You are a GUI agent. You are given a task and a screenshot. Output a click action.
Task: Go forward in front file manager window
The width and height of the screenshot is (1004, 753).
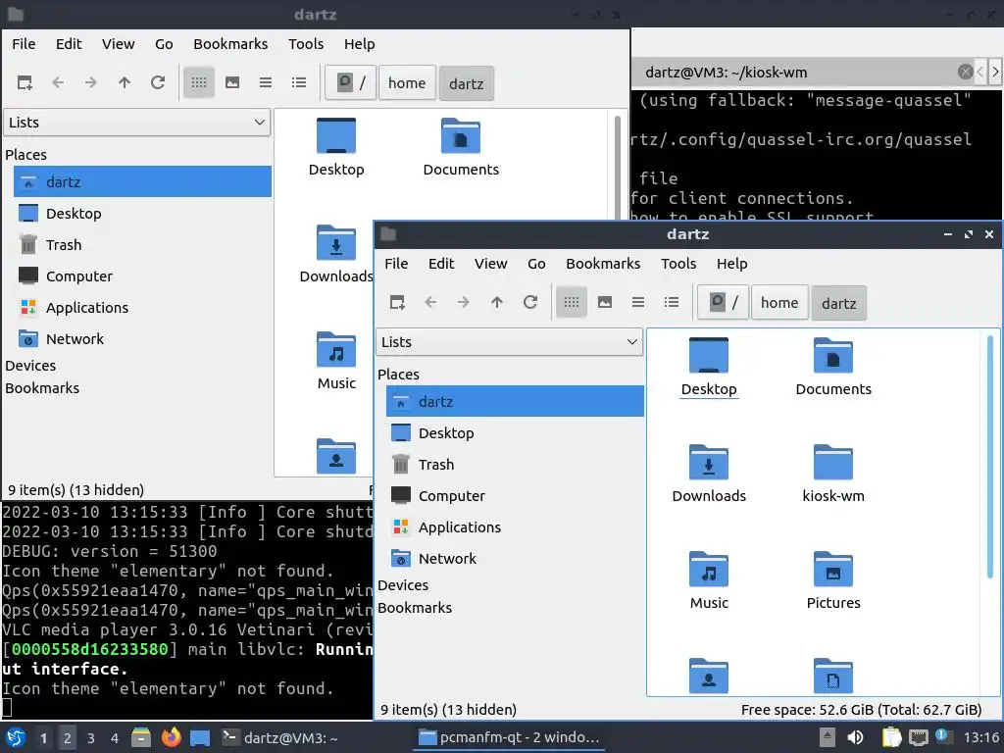click(464, 302)
